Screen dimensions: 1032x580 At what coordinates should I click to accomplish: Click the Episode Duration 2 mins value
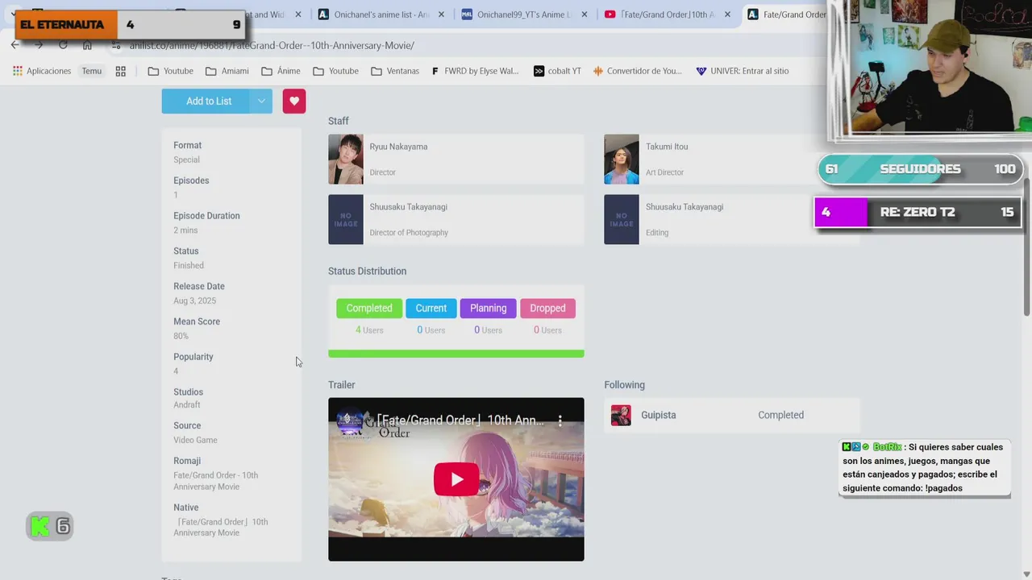(x=185, y=230)
